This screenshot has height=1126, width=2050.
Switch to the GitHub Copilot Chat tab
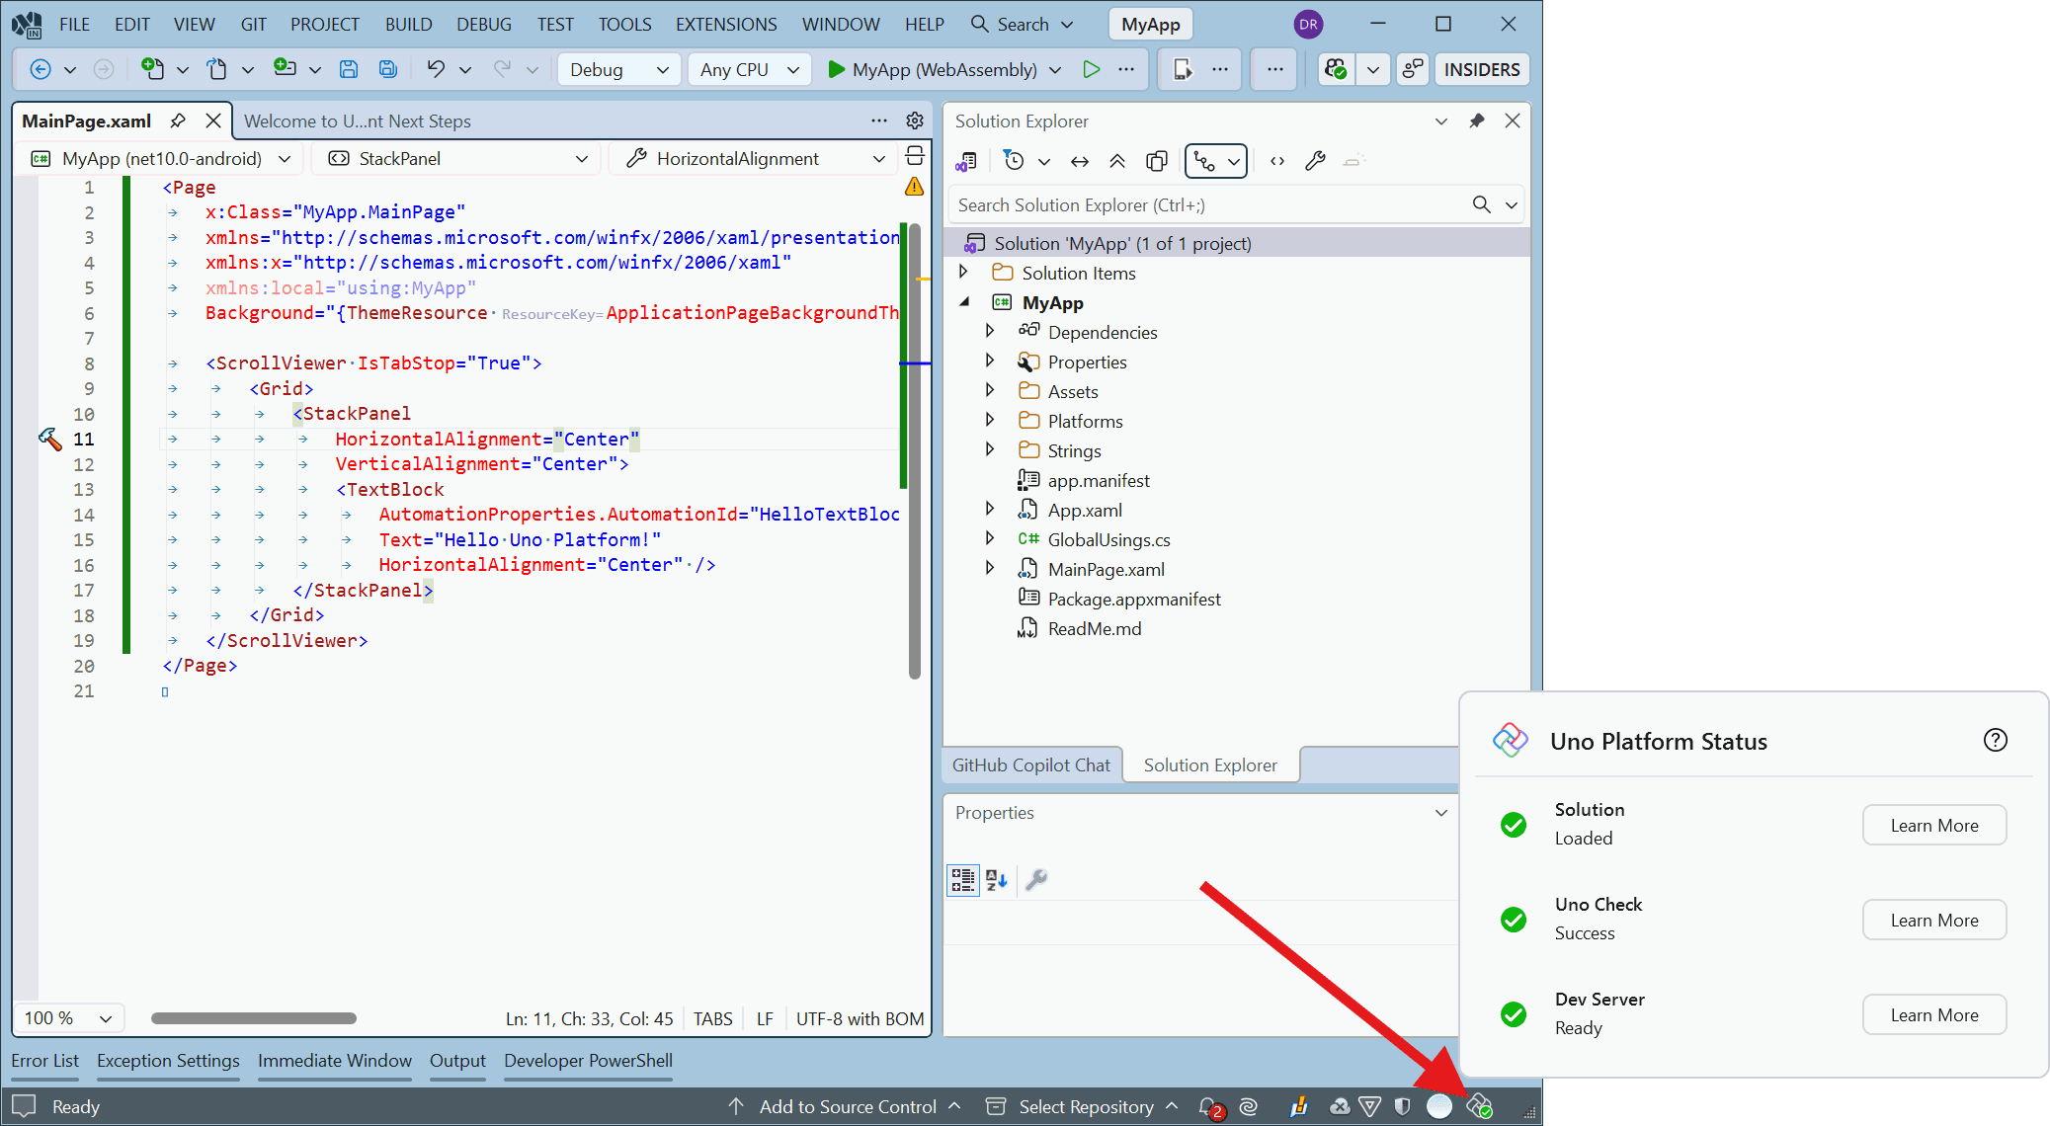click(1030, 764)
